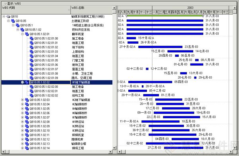This screenshot has width=239, height=156.
Task: Collapse the selected QB10.05.1.02.02 node
Action: pyautogui.click(x=22, y=82)
